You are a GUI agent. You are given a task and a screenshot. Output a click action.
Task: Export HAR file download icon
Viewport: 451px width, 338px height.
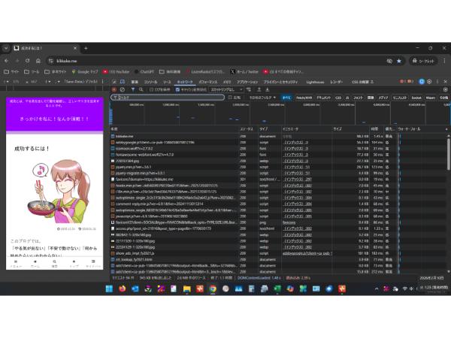pyautogui.click(x=267, y=89)
